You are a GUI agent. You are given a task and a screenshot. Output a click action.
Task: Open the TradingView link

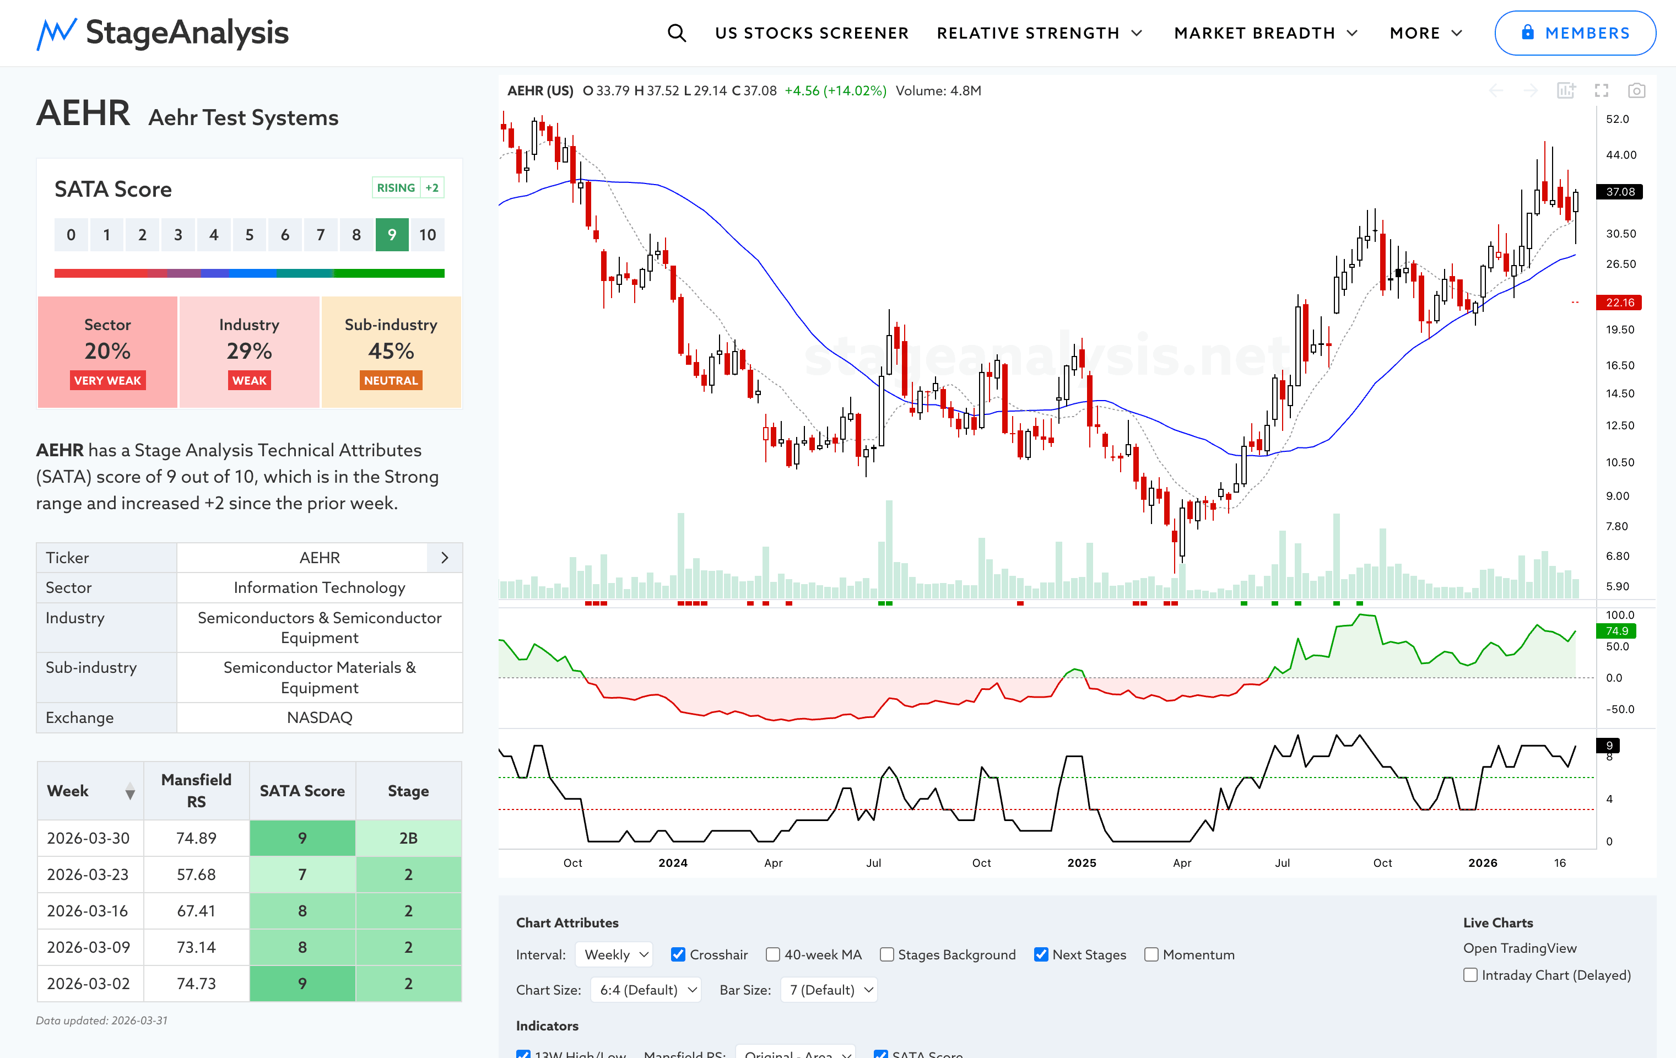(1520, 948)
